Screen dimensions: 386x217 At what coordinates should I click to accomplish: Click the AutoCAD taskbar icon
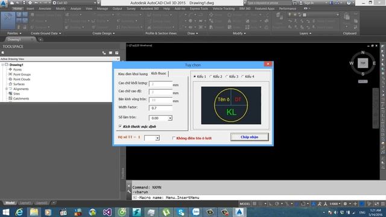[x=239, y=212]
